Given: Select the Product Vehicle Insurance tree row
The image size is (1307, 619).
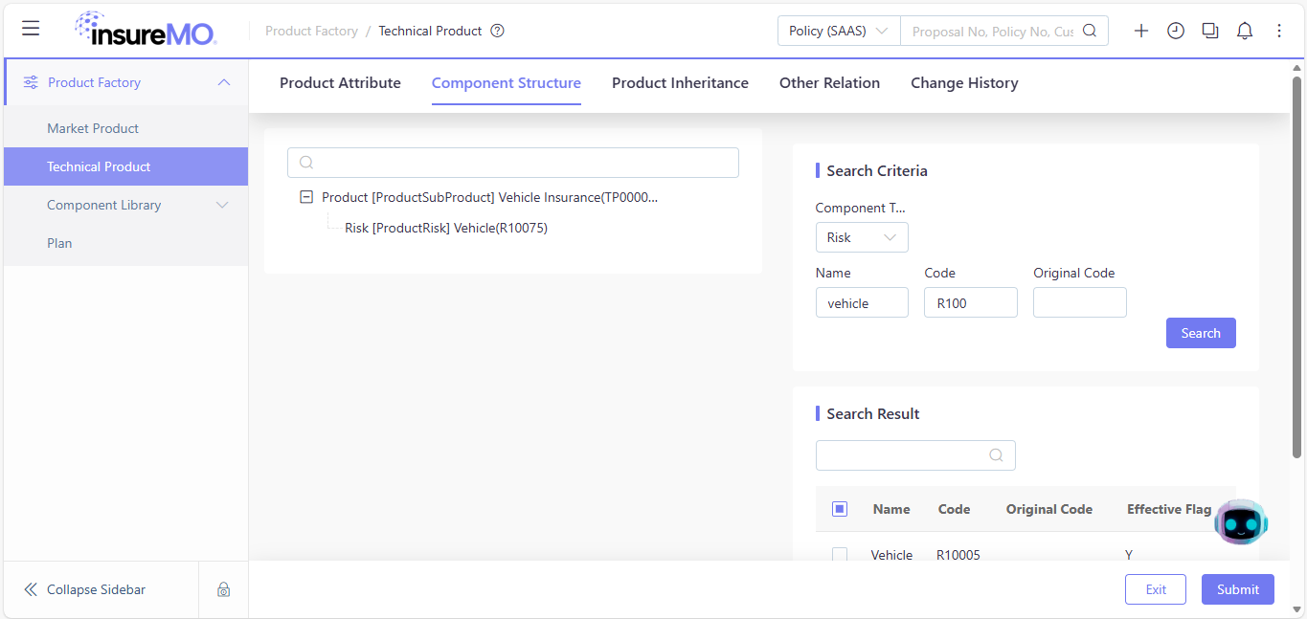Looking at the screenshot, I should click(x=490, y=197).
